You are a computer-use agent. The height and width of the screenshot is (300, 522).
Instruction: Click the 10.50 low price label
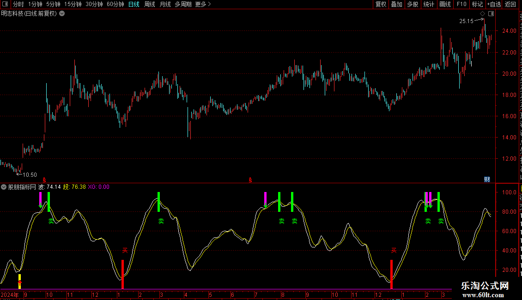30,175
